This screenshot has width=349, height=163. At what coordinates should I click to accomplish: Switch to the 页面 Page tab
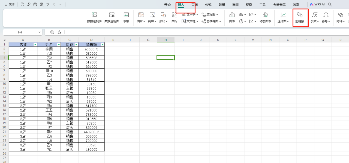click(x=195, y=5)
